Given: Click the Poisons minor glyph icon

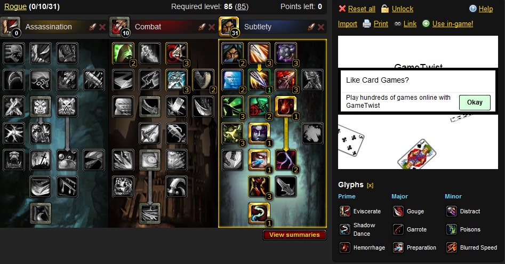Looking at the screenshot, I should tap(452, 229).
